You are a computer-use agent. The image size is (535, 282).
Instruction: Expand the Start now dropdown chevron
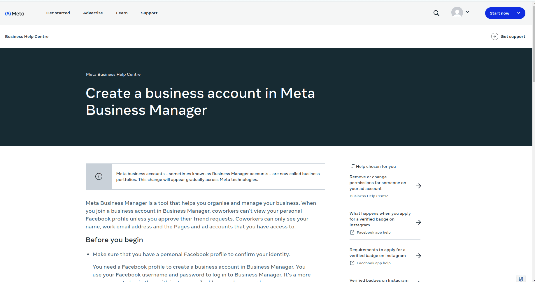[519, 13]
